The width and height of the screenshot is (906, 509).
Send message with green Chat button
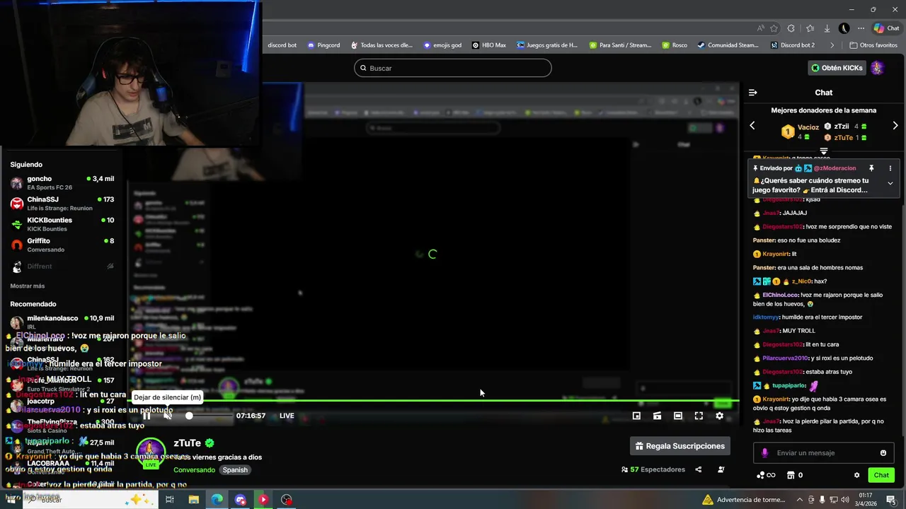coord(881,475)
